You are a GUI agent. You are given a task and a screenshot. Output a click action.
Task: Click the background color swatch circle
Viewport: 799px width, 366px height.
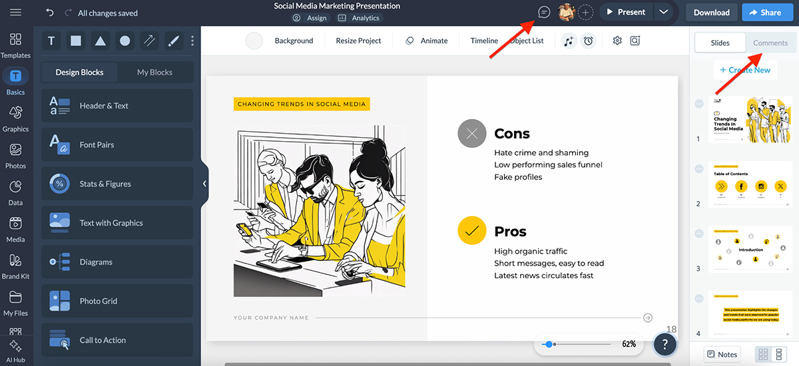[254, 41]
